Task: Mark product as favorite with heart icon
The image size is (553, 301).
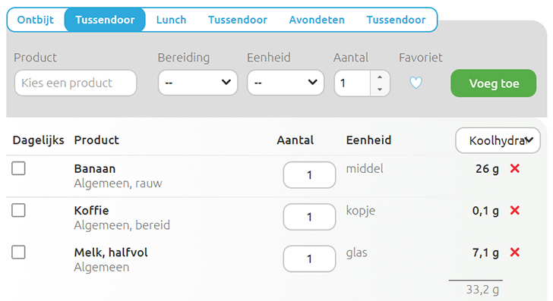Action: (x=416, y=83)
